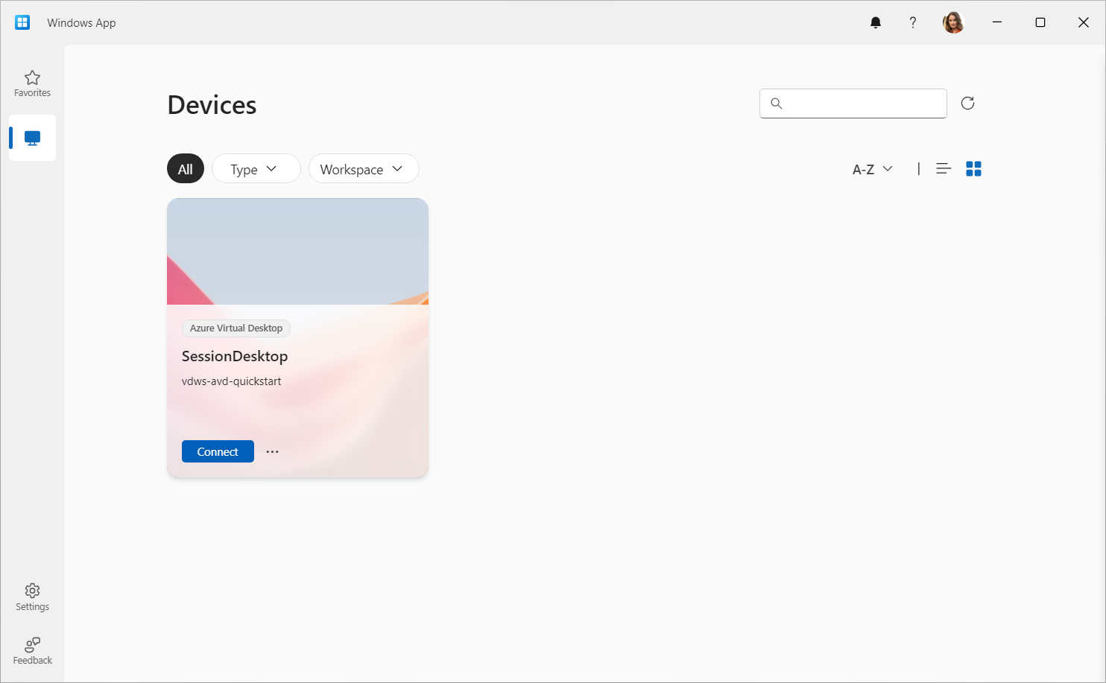Click the Devices page heading

[x=212, y=105]
